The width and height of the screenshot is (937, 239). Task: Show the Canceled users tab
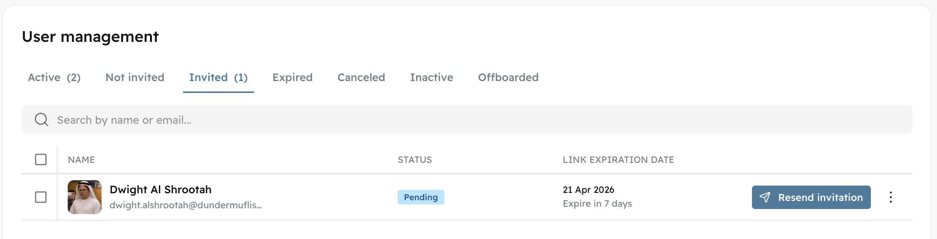361,78
